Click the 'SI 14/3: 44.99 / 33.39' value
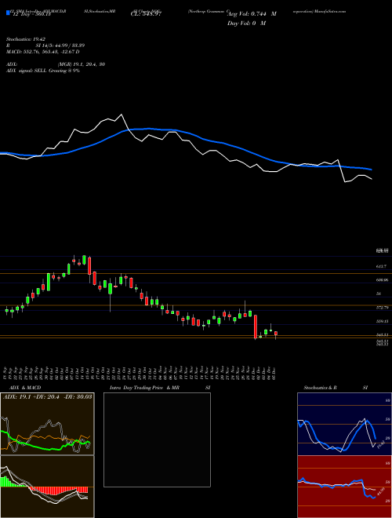Screen dimensions: 392x518 tap(60, 46)
